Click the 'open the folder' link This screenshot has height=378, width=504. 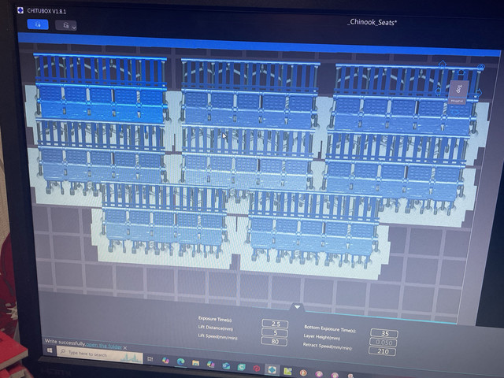[104, 346]
